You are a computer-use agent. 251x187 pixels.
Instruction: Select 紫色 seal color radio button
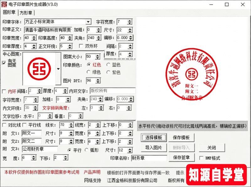[x=108, y=72]
